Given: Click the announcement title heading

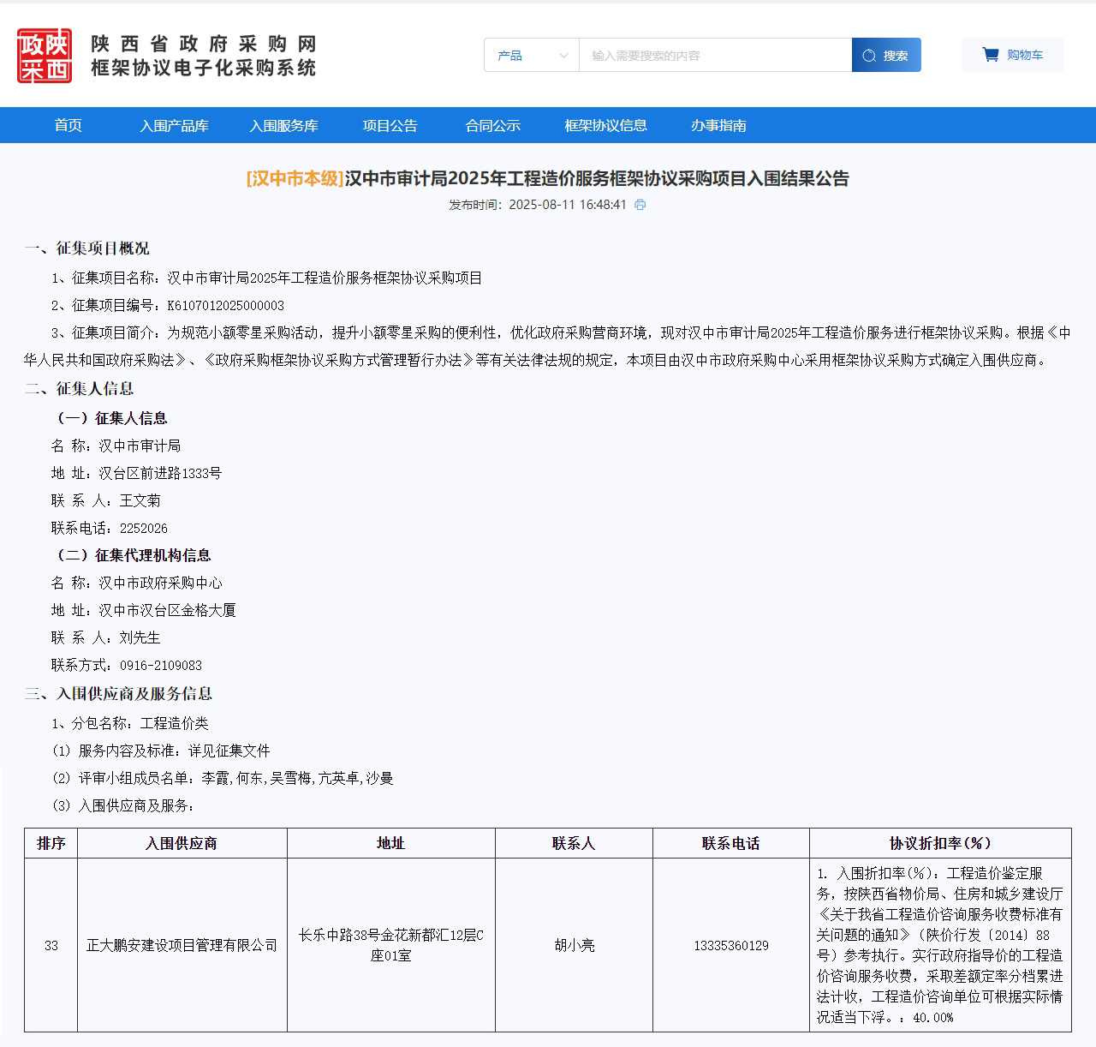Looking at the screenshot, I should (x=548, y=178).
